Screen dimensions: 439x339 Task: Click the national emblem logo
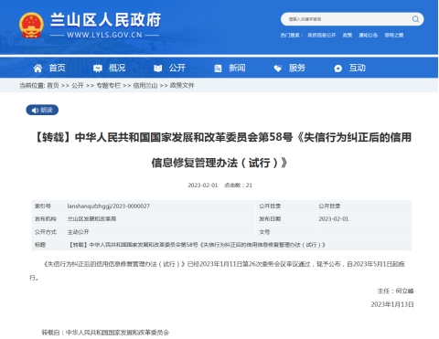pyautogui.click(x=31, y=26)
